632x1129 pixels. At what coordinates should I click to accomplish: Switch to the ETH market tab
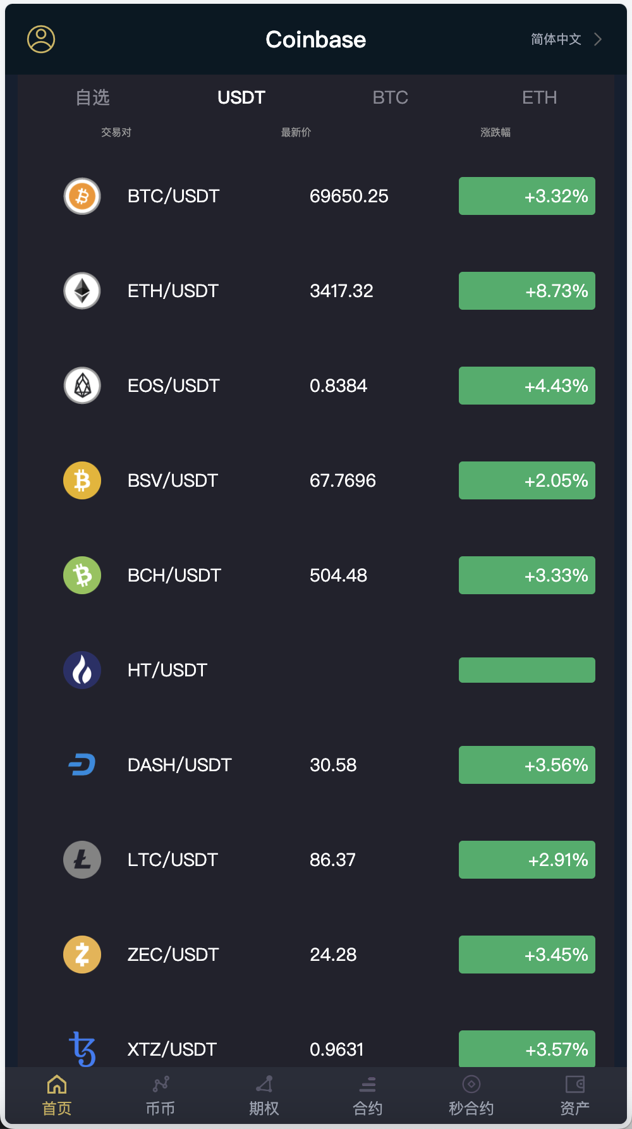click(539, 97)
